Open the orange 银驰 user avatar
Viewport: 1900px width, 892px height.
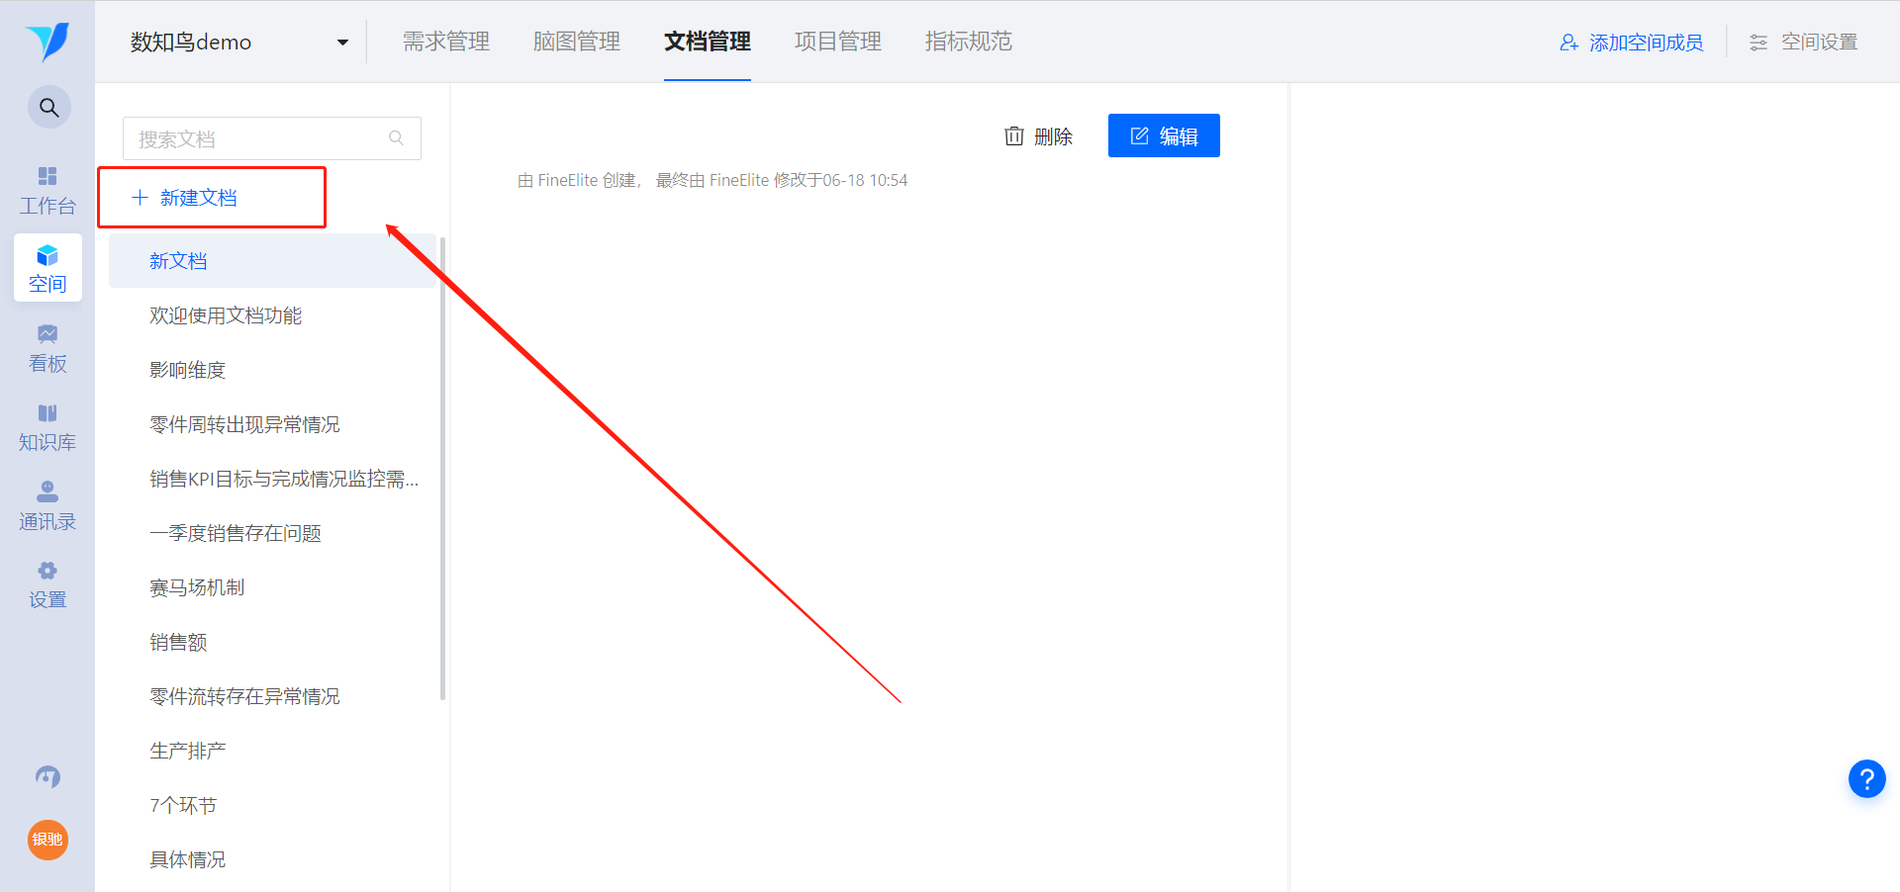tap(47, 840)
